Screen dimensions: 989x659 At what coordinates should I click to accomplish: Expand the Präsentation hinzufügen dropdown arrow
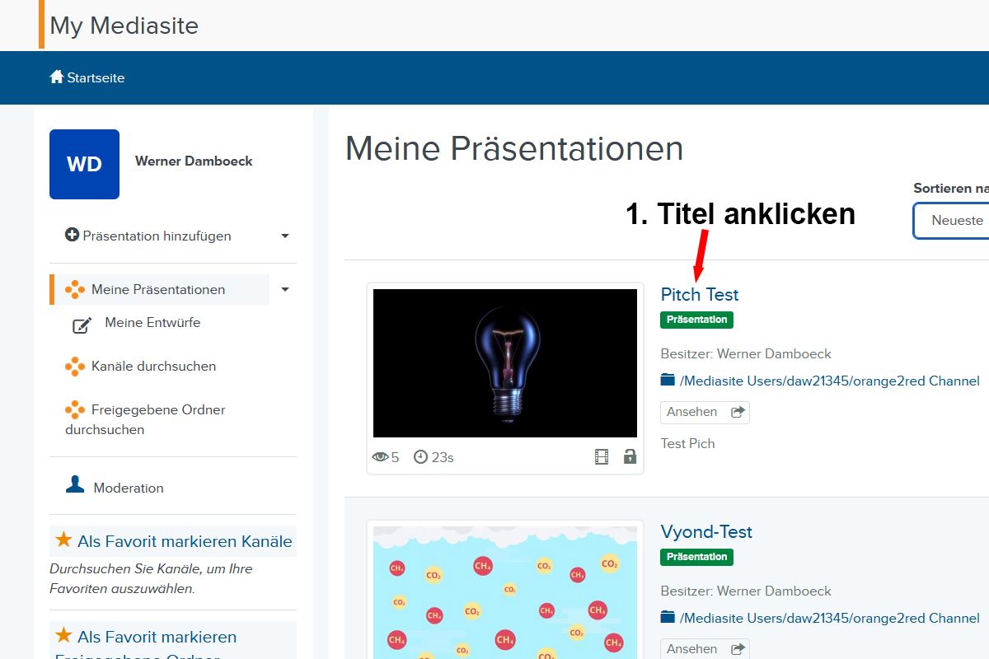[284, 236]
